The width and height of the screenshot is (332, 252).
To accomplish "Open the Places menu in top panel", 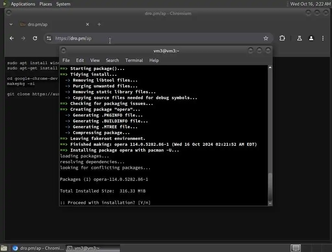I will point(45,4).
